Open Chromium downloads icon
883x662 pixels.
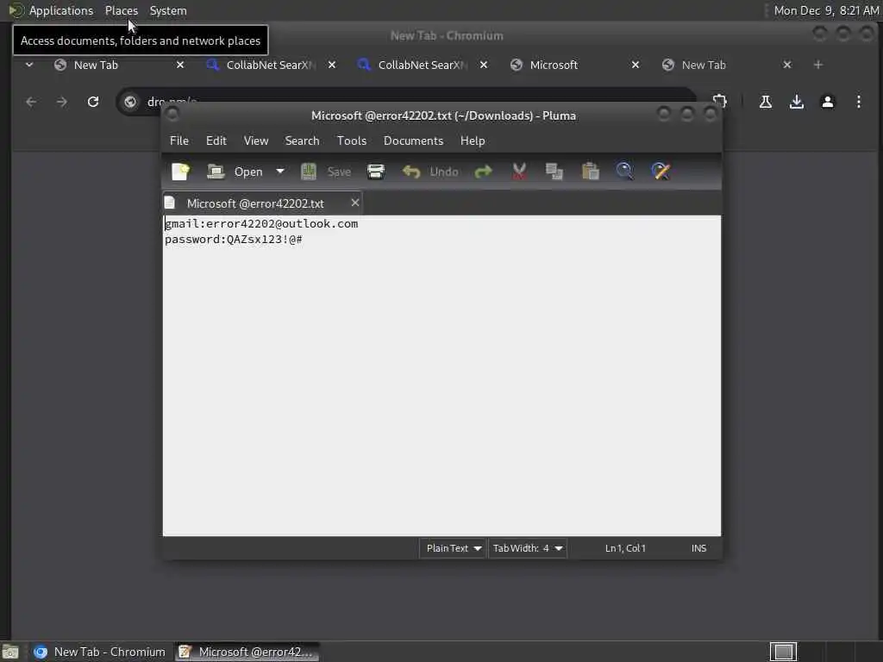point(796,102)
